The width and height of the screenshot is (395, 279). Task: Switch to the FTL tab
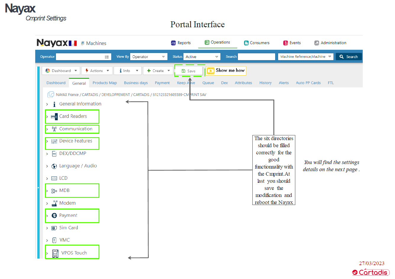point(331,83)
